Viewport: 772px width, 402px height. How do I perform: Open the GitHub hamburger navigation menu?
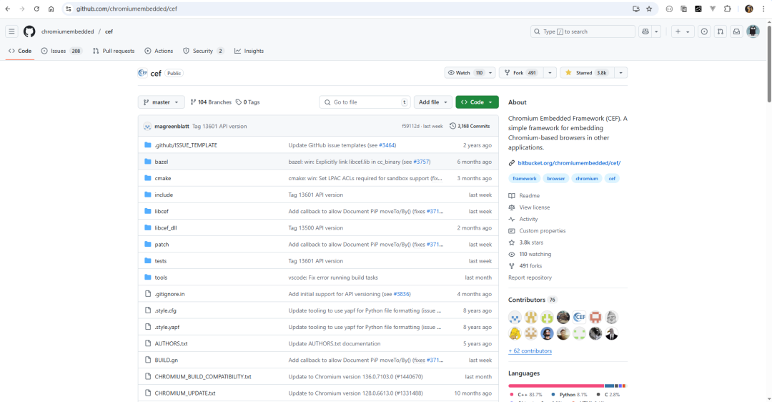tap(11, 31)
